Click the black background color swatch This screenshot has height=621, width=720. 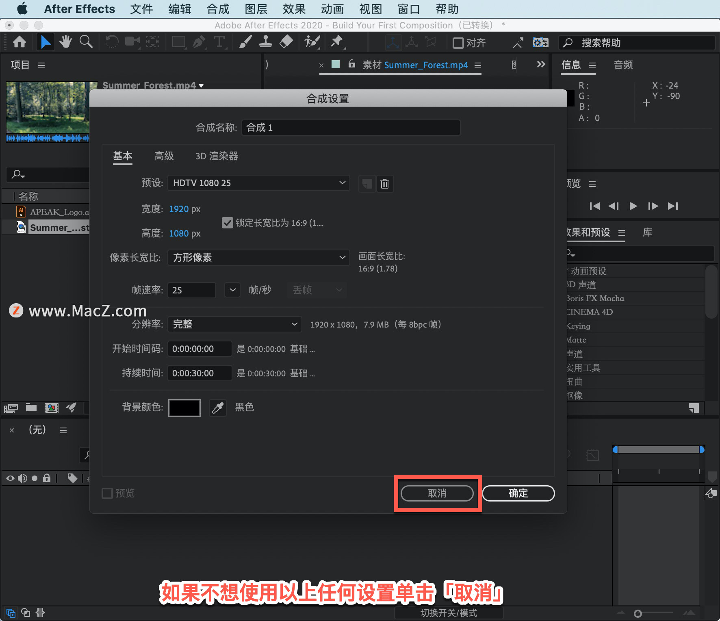click(x=184, y=408)
